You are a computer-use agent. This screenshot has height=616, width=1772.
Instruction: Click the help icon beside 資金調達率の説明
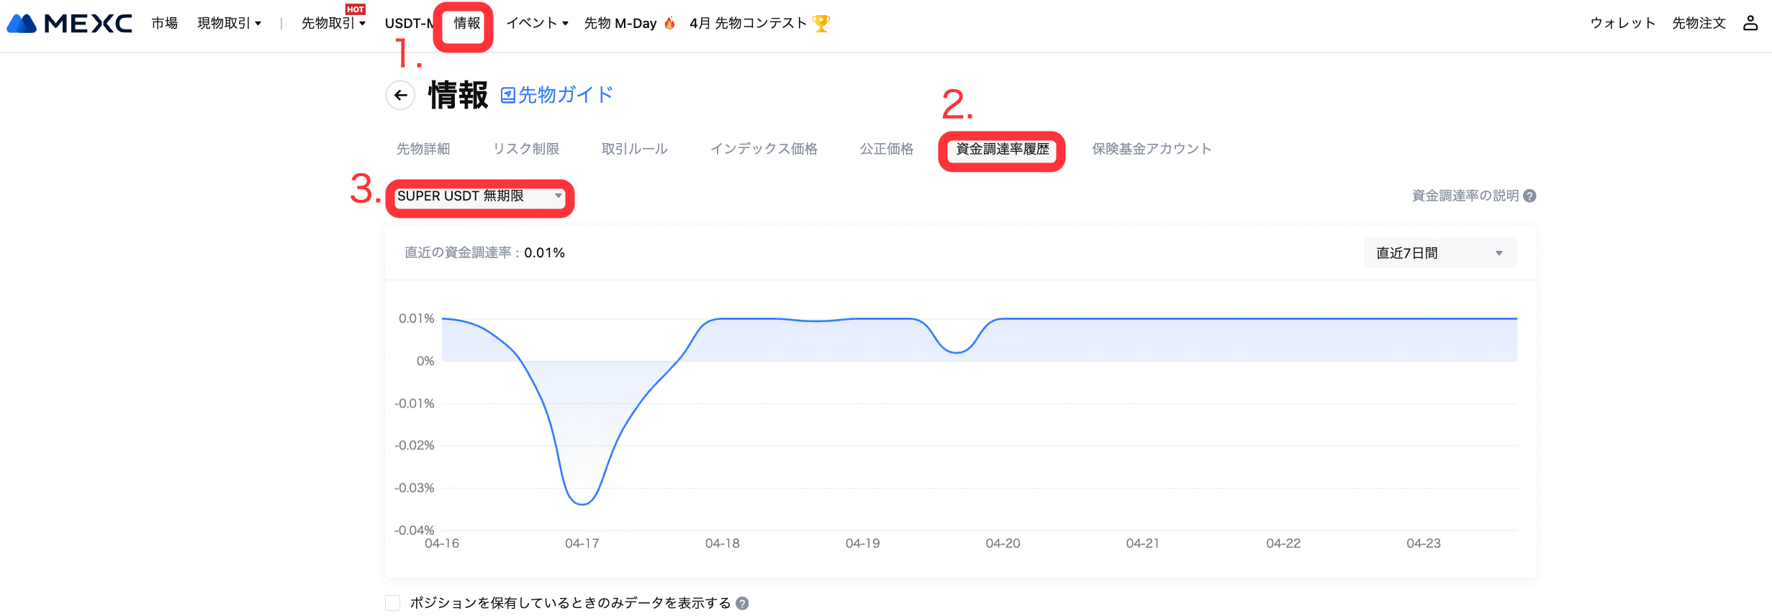pos(1530,196)
